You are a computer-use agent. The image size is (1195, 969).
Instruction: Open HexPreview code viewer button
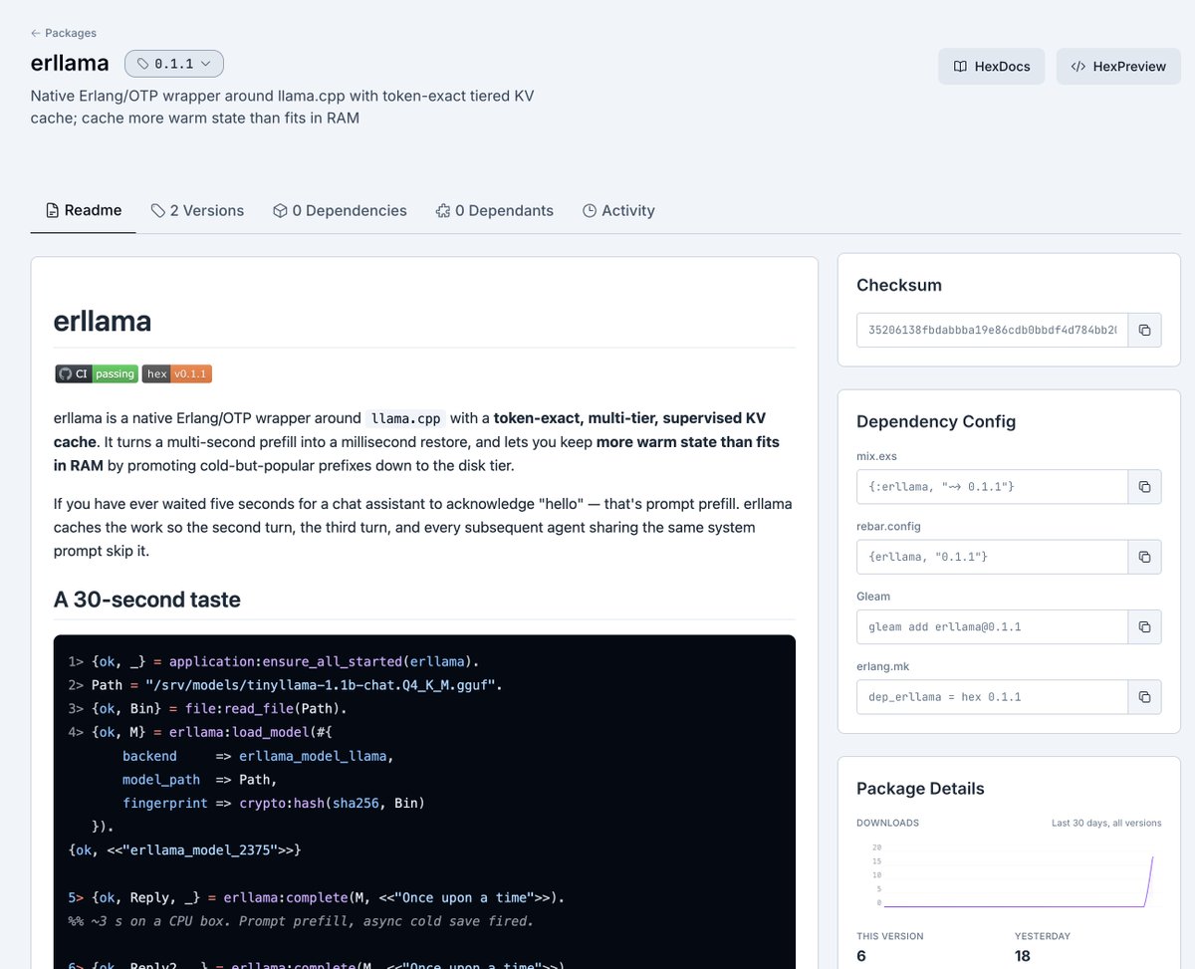1118,67
